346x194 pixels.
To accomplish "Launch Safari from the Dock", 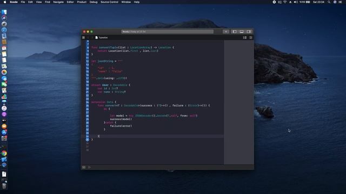I will coord(4,30).
